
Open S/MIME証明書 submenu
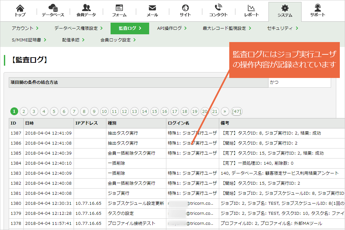[x=29, y=40]
